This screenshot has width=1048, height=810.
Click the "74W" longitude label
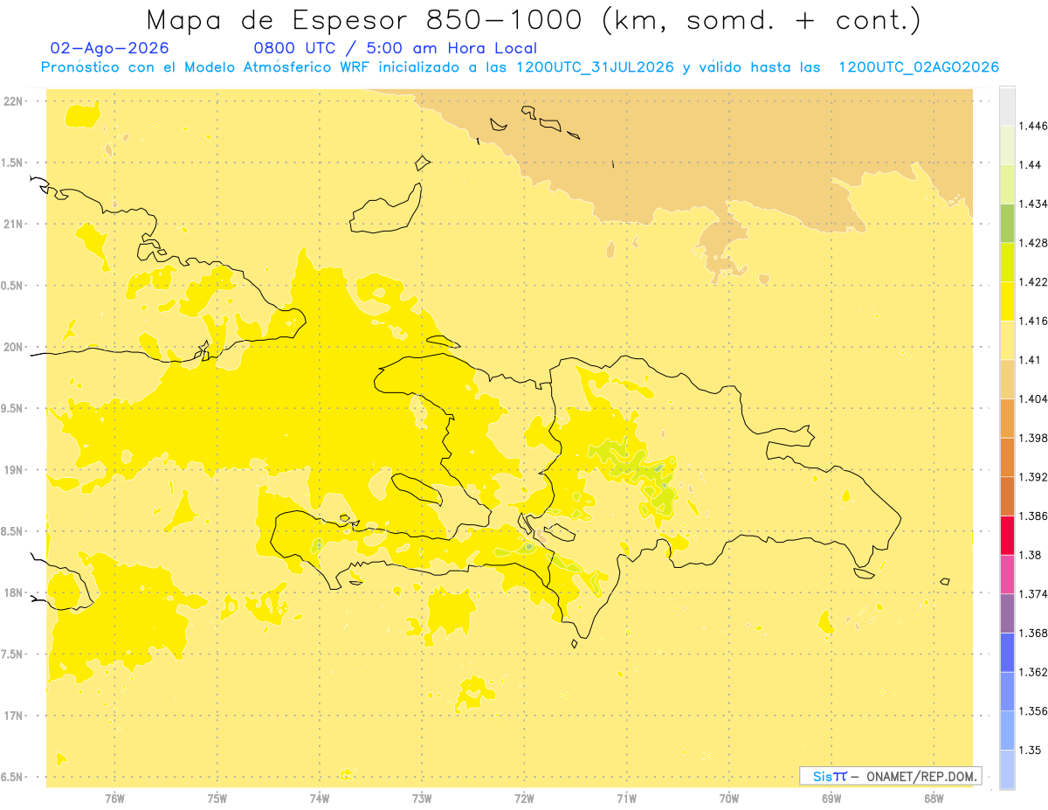pyautogui.click(x=320, y=799)
